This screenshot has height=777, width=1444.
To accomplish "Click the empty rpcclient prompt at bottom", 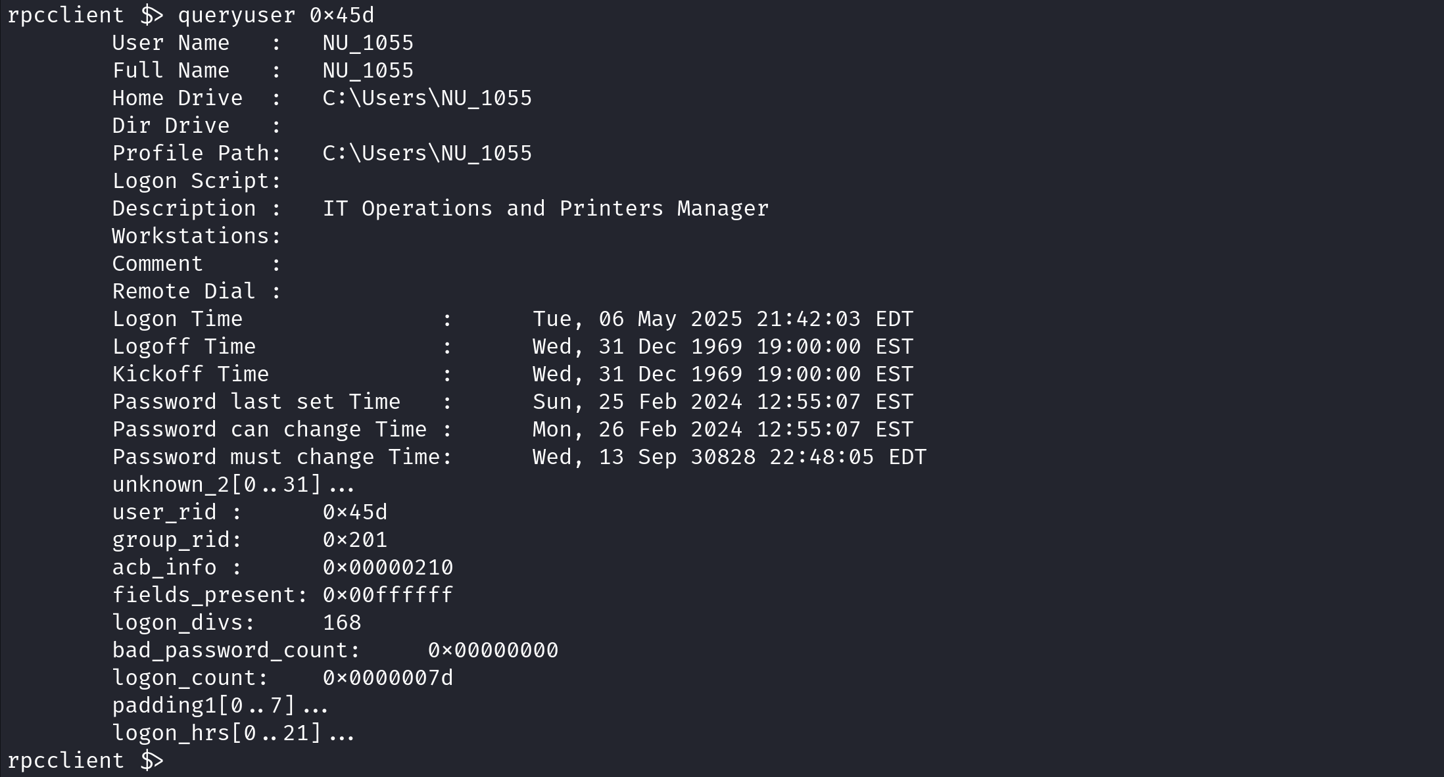I will (x=85, y=761).
